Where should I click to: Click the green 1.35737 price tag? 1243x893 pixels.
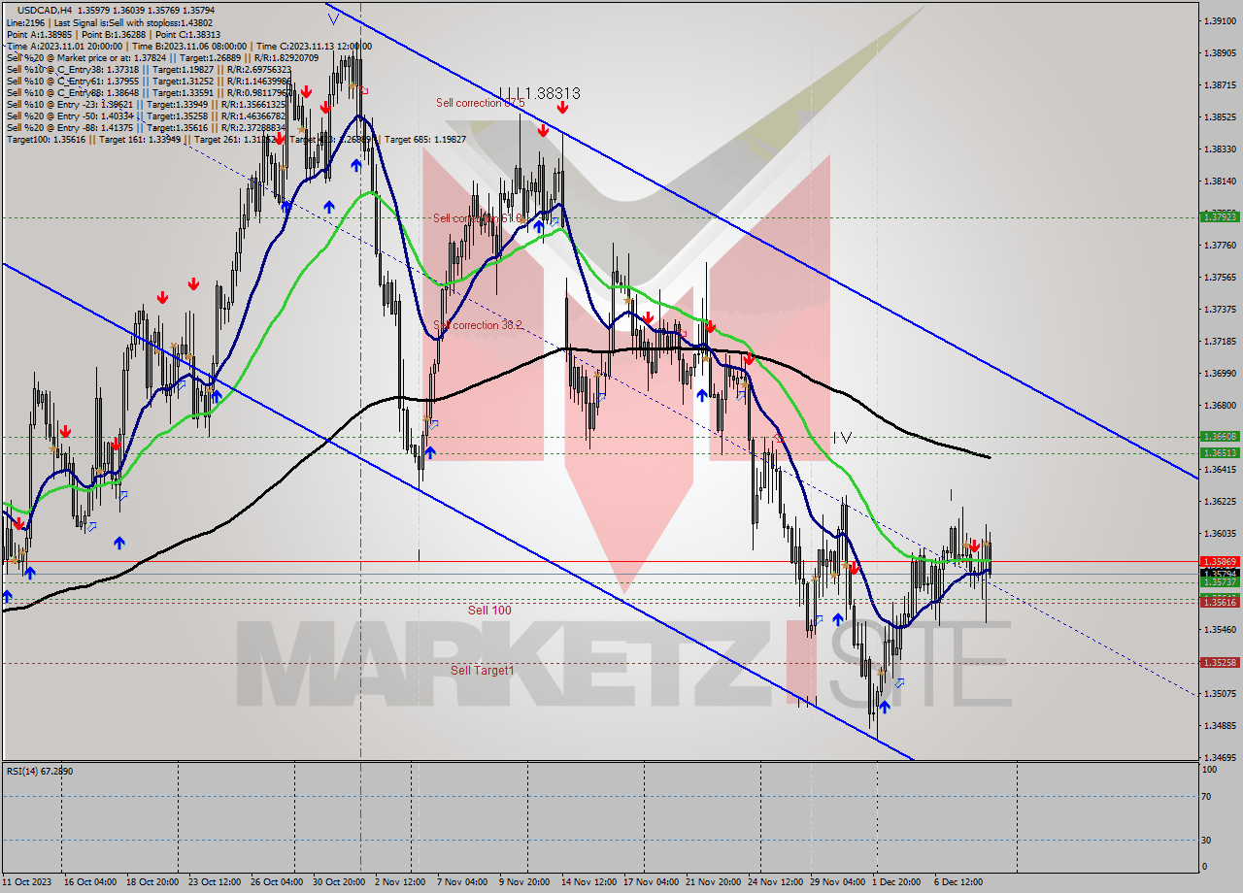[1220, 582]
